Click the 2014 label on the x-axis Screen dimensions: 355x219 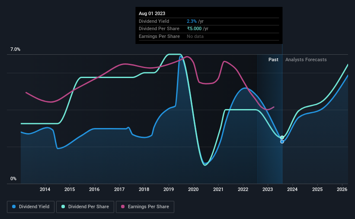point(45,189)
